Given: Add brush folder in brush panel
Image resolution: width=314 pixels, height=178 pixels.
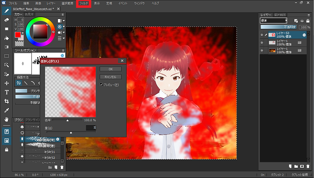Looking at the screenshot, I should (x=50, y=167).
